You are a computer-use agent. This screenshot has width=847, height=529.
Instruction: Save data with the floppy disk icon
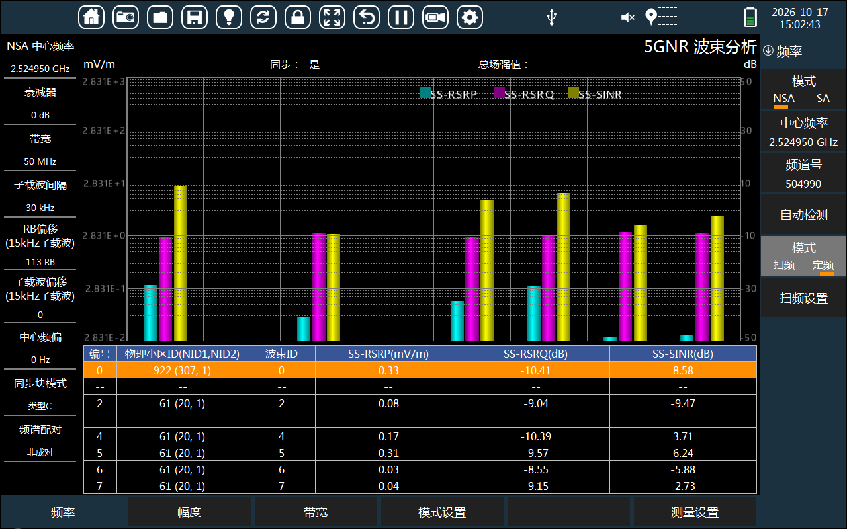(195, 17)
